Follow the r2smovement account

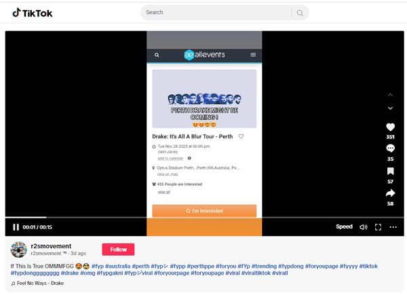[118, 249]
